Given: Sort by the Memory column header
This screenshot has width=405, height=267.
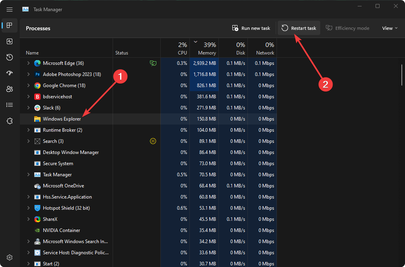Looking at the screenshot, I should coord(204,48).
